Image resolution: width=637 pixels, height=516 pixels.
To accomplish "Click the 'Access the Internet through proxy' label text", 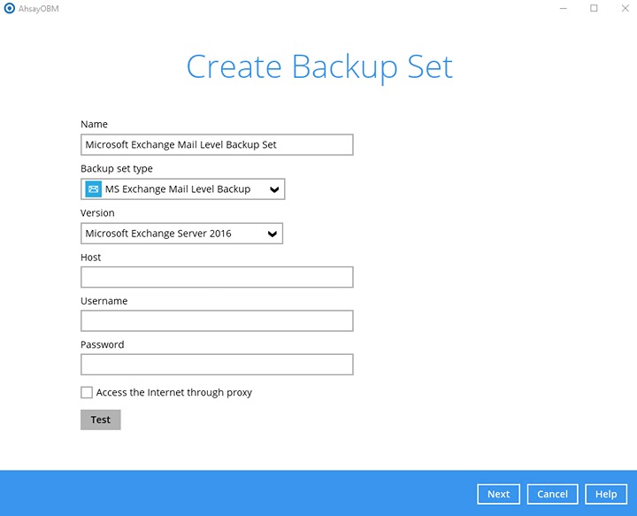I will click(173, 392).
